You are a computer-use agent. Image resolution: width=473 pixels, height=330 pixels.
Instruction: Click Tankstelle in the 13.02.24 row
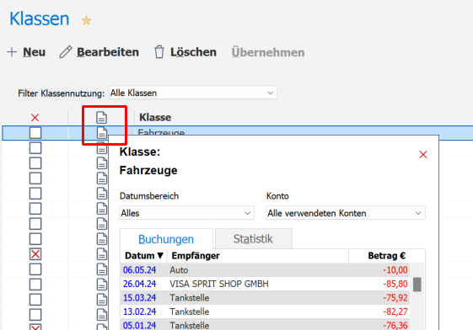pyautogui.click(x=190, y=311)
